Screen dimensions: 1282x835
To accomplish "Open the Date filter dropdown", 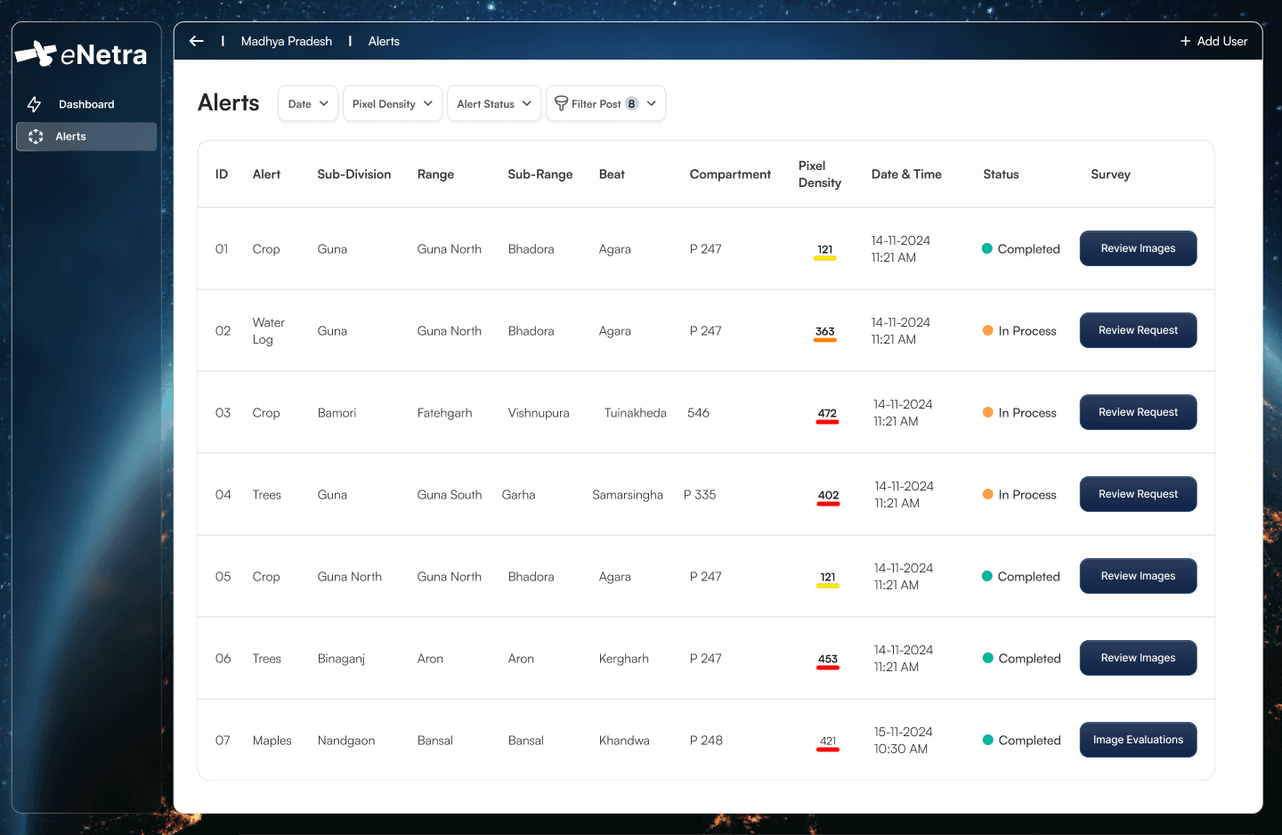I will pos(308,103).
